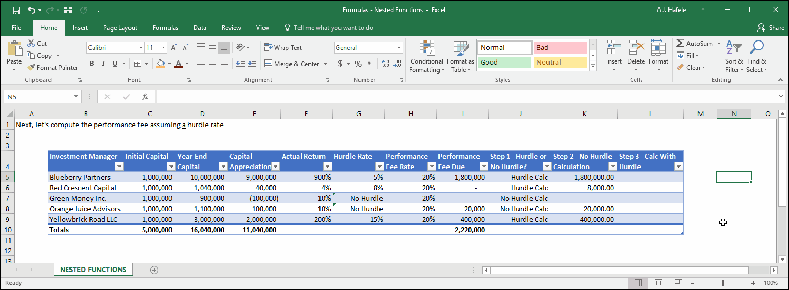Screen dimensions: 789x290
Task: Toggle underline formatting
Action: pyautogui.click(x=115, y=64)
